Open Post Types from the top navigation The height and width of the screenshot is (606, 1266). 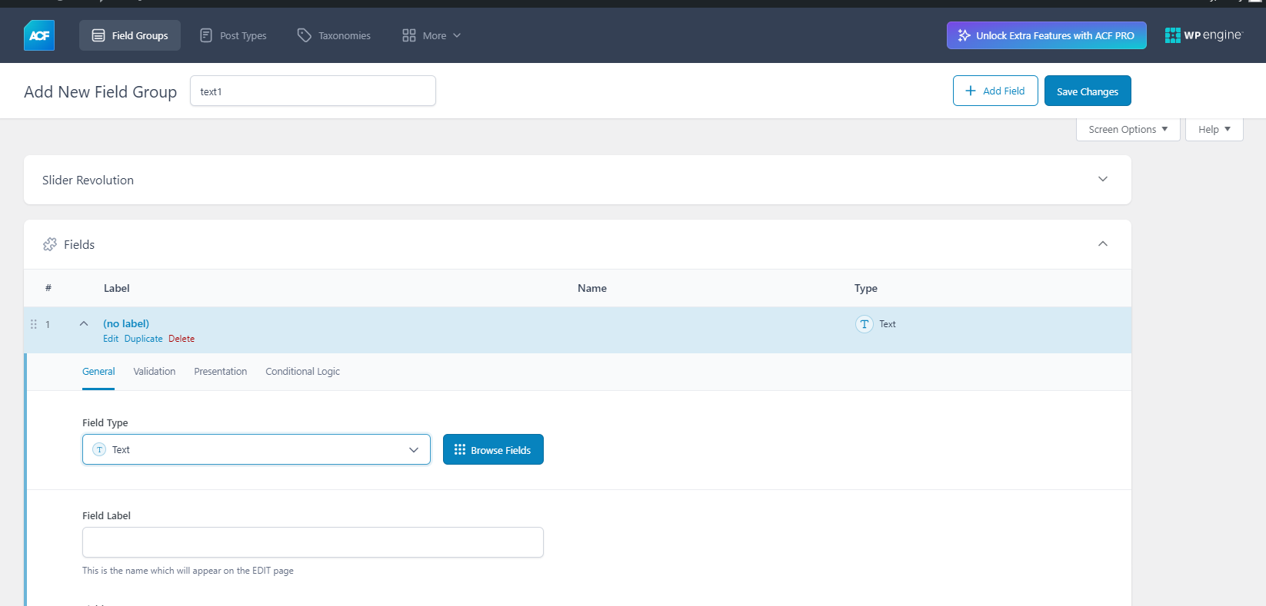pyautogui.click(x=233, y=35)
